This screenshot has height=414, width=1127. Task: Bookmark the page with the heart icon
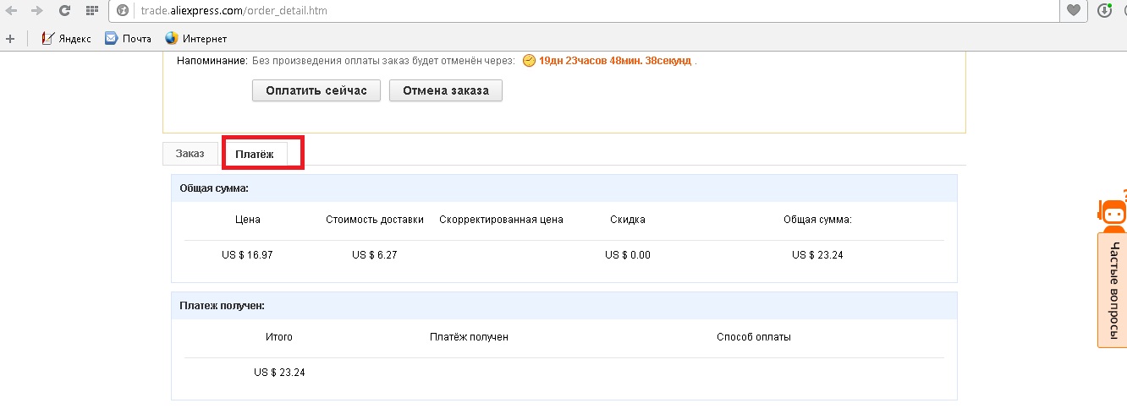pos(1074,11)
